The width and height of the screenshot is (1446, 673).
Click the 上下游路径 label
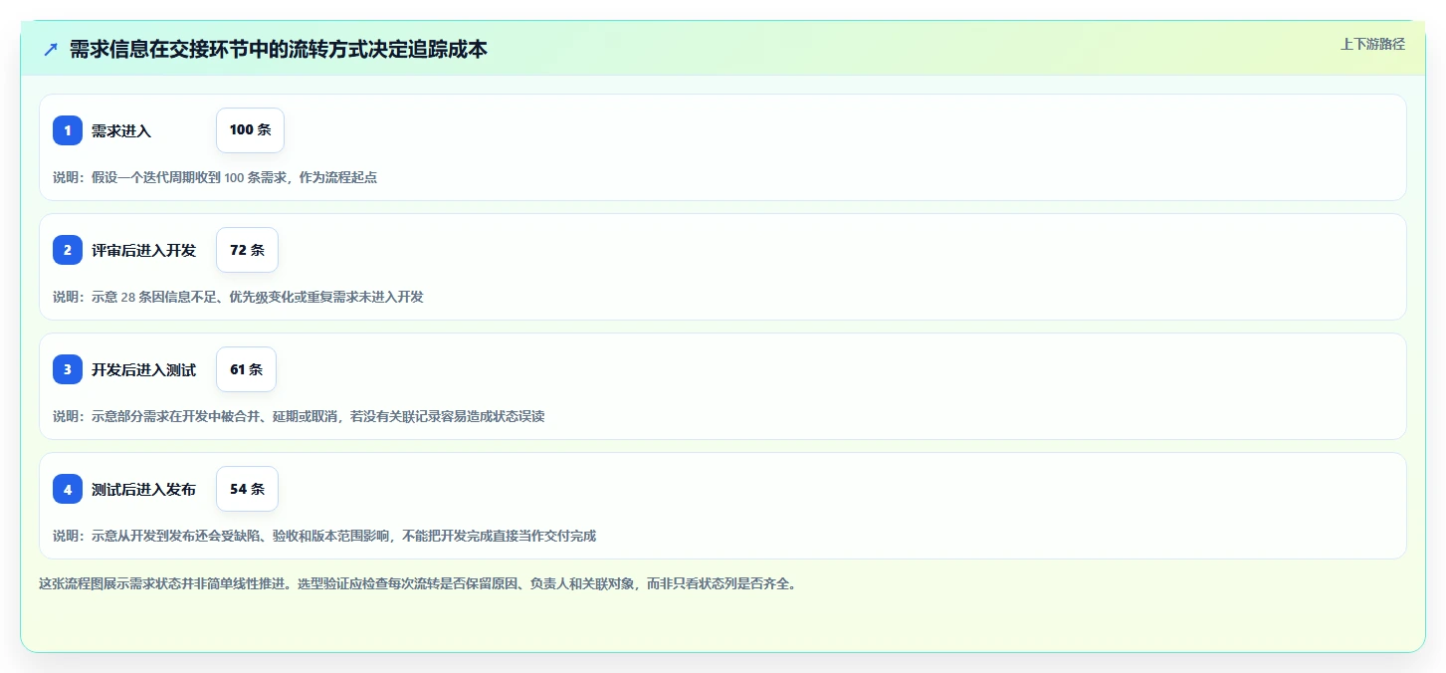click(1372, 44)
